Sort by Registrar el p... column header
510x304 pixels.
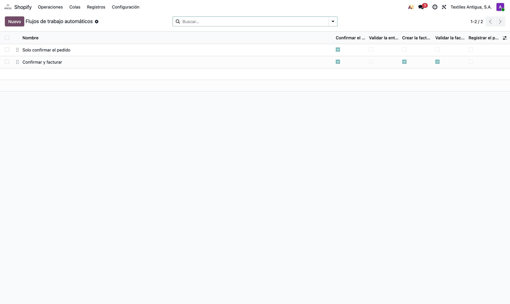pos(483,38)
